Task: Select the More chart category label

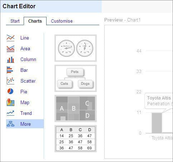Action: coord(25,124)
